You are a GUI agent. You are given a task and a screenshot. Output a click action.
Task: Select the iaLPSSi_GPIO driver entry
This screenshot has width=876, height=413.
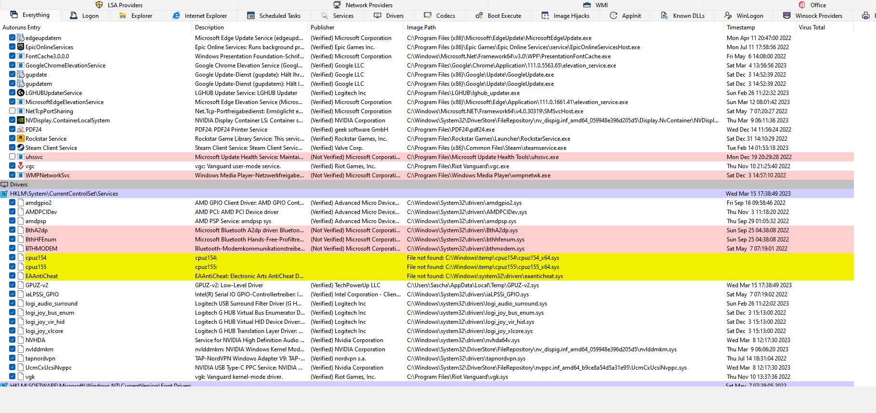427,294
